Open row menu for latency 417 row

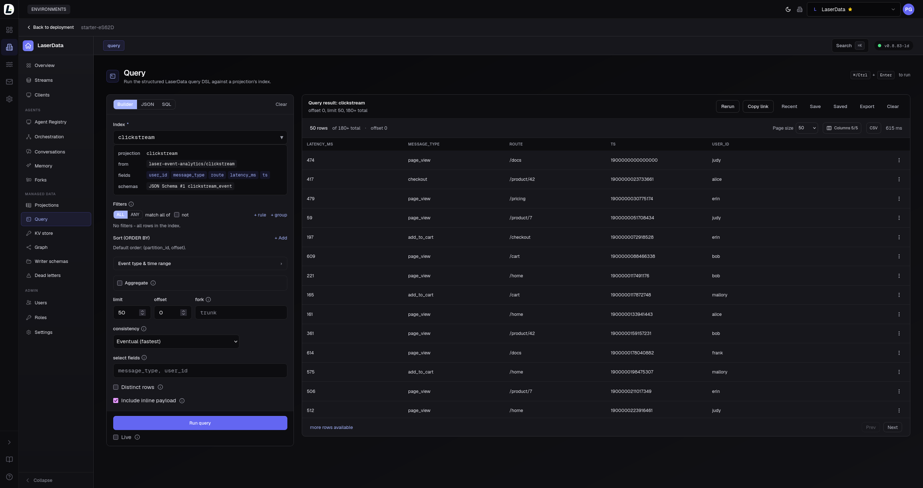(899, 179)
